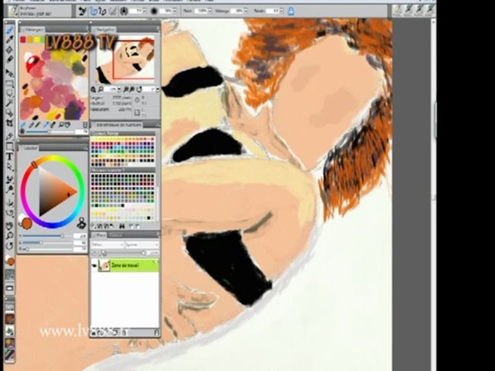
Task: Click the main color circle in toolbox
Action: [x=11, y=262]
